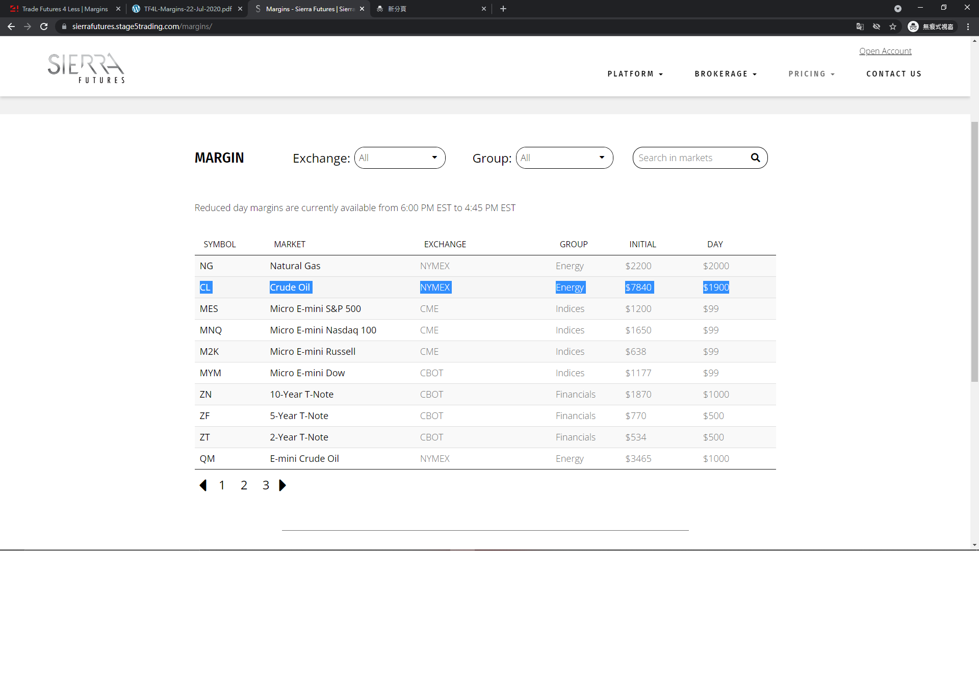Screen dimensions: 979x677
Task: Click the search magnifier icon in markets
Action: coord(755,158)
